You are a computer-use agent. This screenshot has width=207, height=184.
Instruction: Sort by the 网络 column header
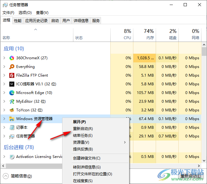pyautogui.click(x=190, y=35)
